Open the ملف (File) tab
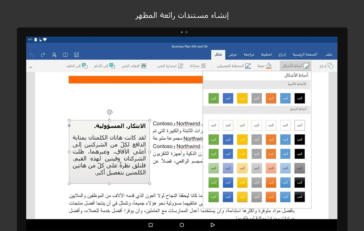 pyautogui.click(x=329, y=54)
